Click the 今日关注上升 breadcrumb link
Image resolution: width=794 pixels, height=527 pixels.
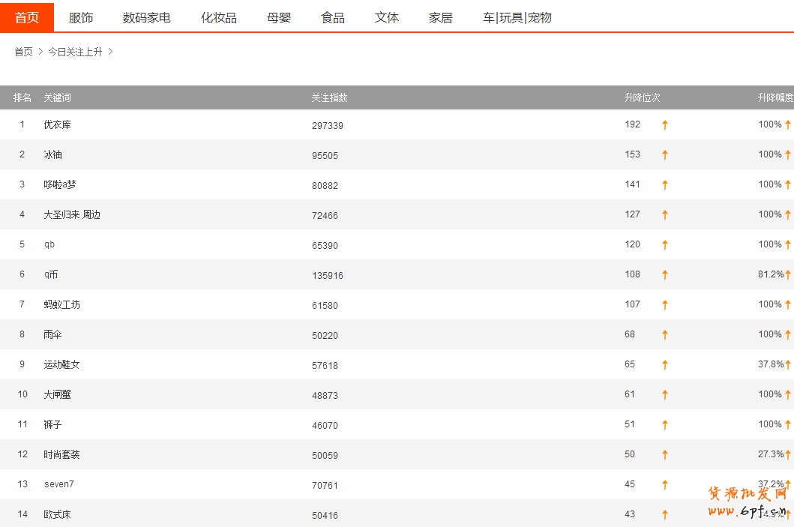pos(75,52)
